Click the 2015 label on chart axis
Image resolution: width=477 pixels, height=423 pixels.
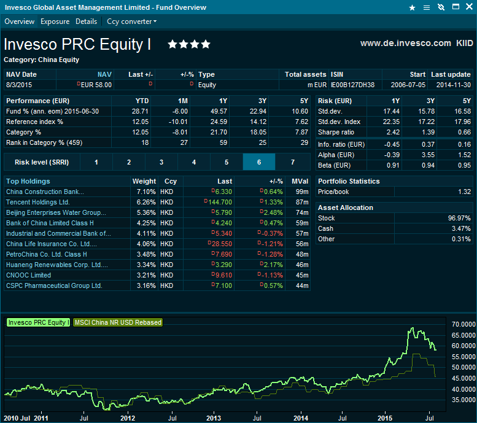coord(385,418)
